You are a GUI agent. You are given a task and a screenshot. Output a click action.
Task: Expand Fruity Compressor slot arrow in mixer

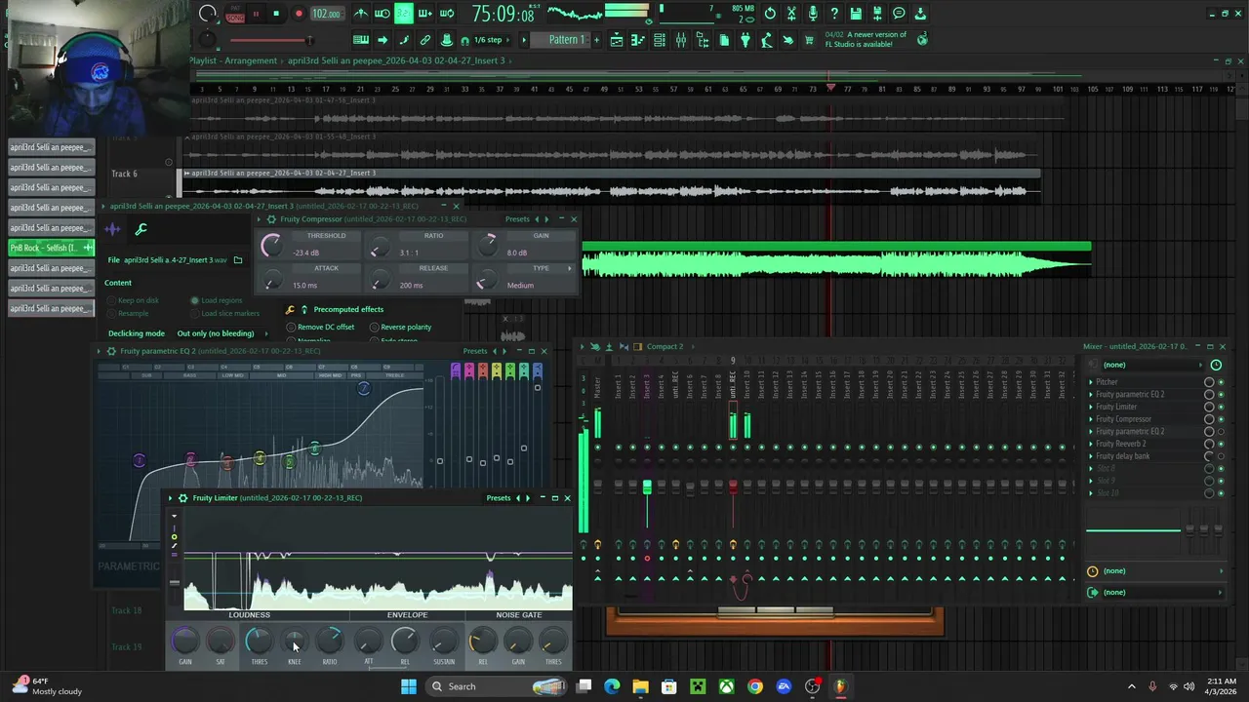[x=1091, y=419]
